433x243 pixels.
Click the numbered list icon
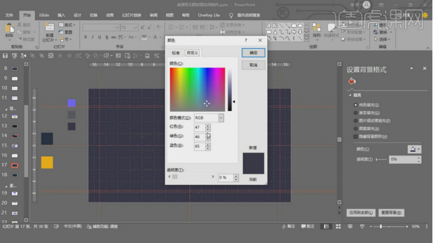[182, 27]
